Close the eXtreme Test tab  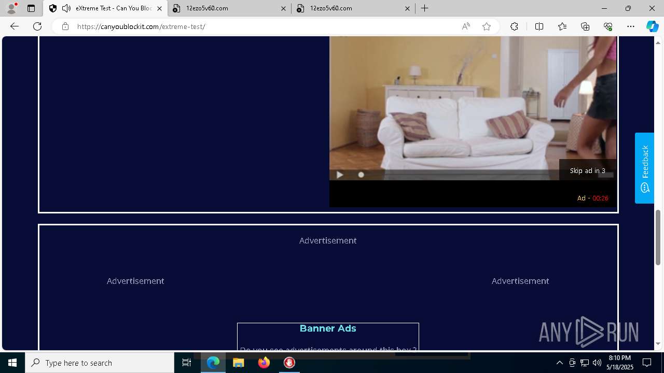pos(159,8)
